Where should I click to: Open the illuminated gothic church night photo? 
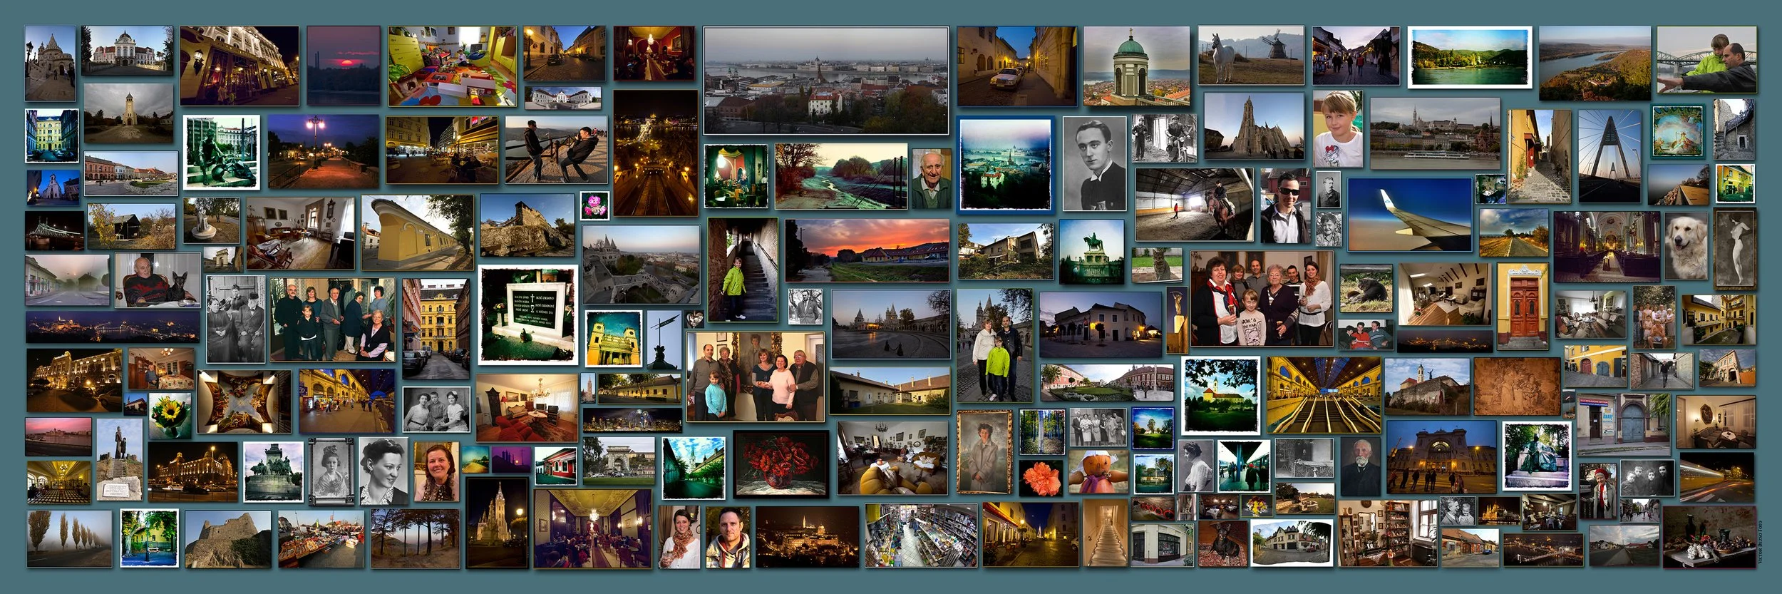(x=498, y=522)
